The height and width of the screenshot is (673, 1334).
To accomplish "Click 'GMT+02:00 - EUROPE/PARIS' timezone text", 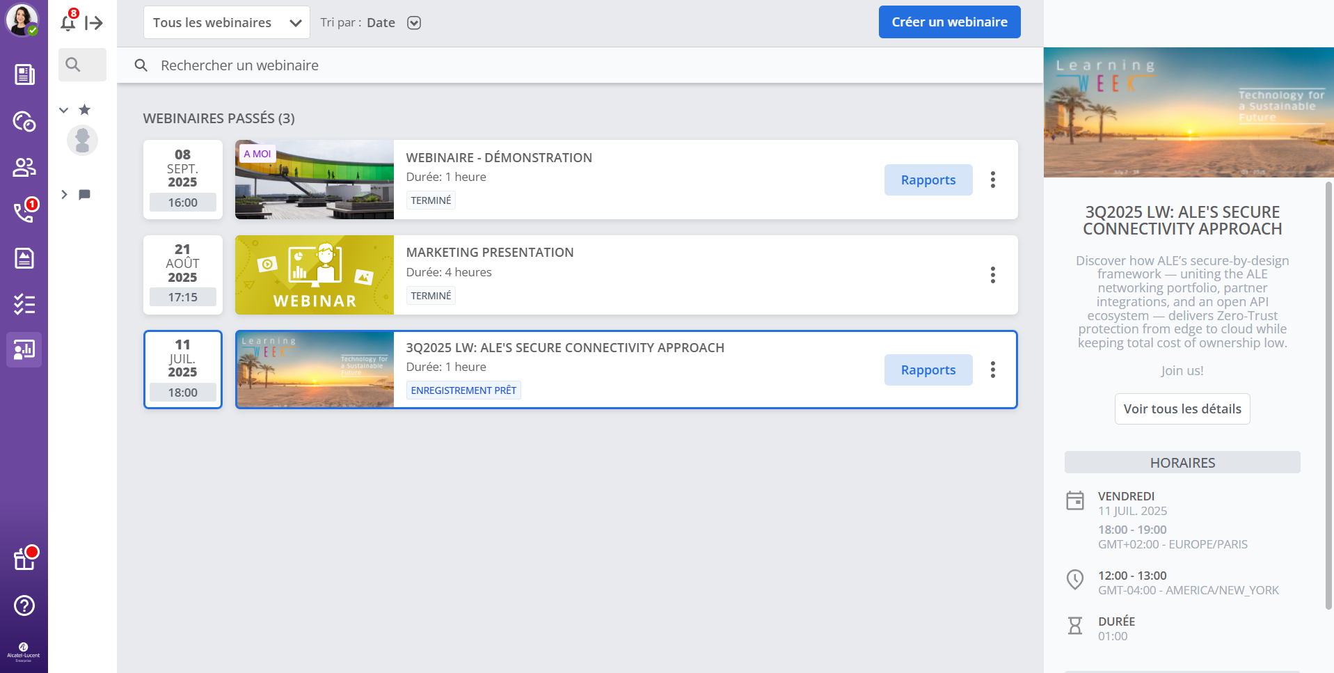I will [1173, 544].
